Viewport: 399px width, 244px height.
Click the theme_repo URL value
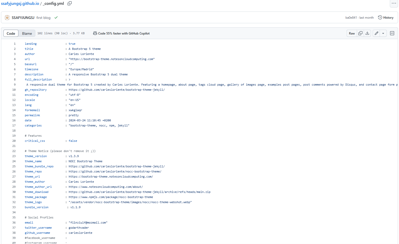coord(115,171)
